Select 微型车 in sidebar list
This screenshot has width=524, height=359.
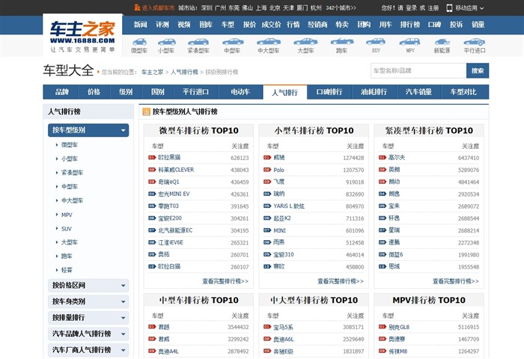click(x=70, y=145)
